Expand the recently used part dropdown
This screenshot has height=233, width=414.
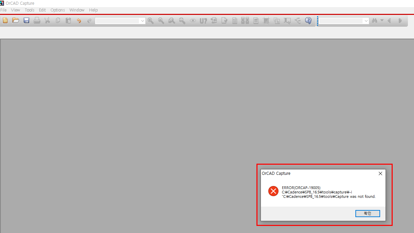(x=143, y=21)
